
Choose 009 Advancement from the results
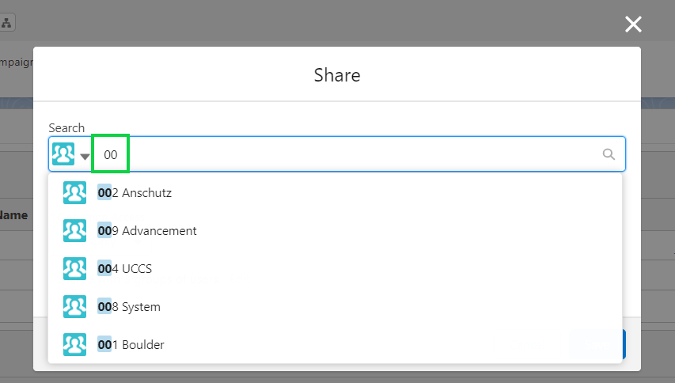coord(335,230)
